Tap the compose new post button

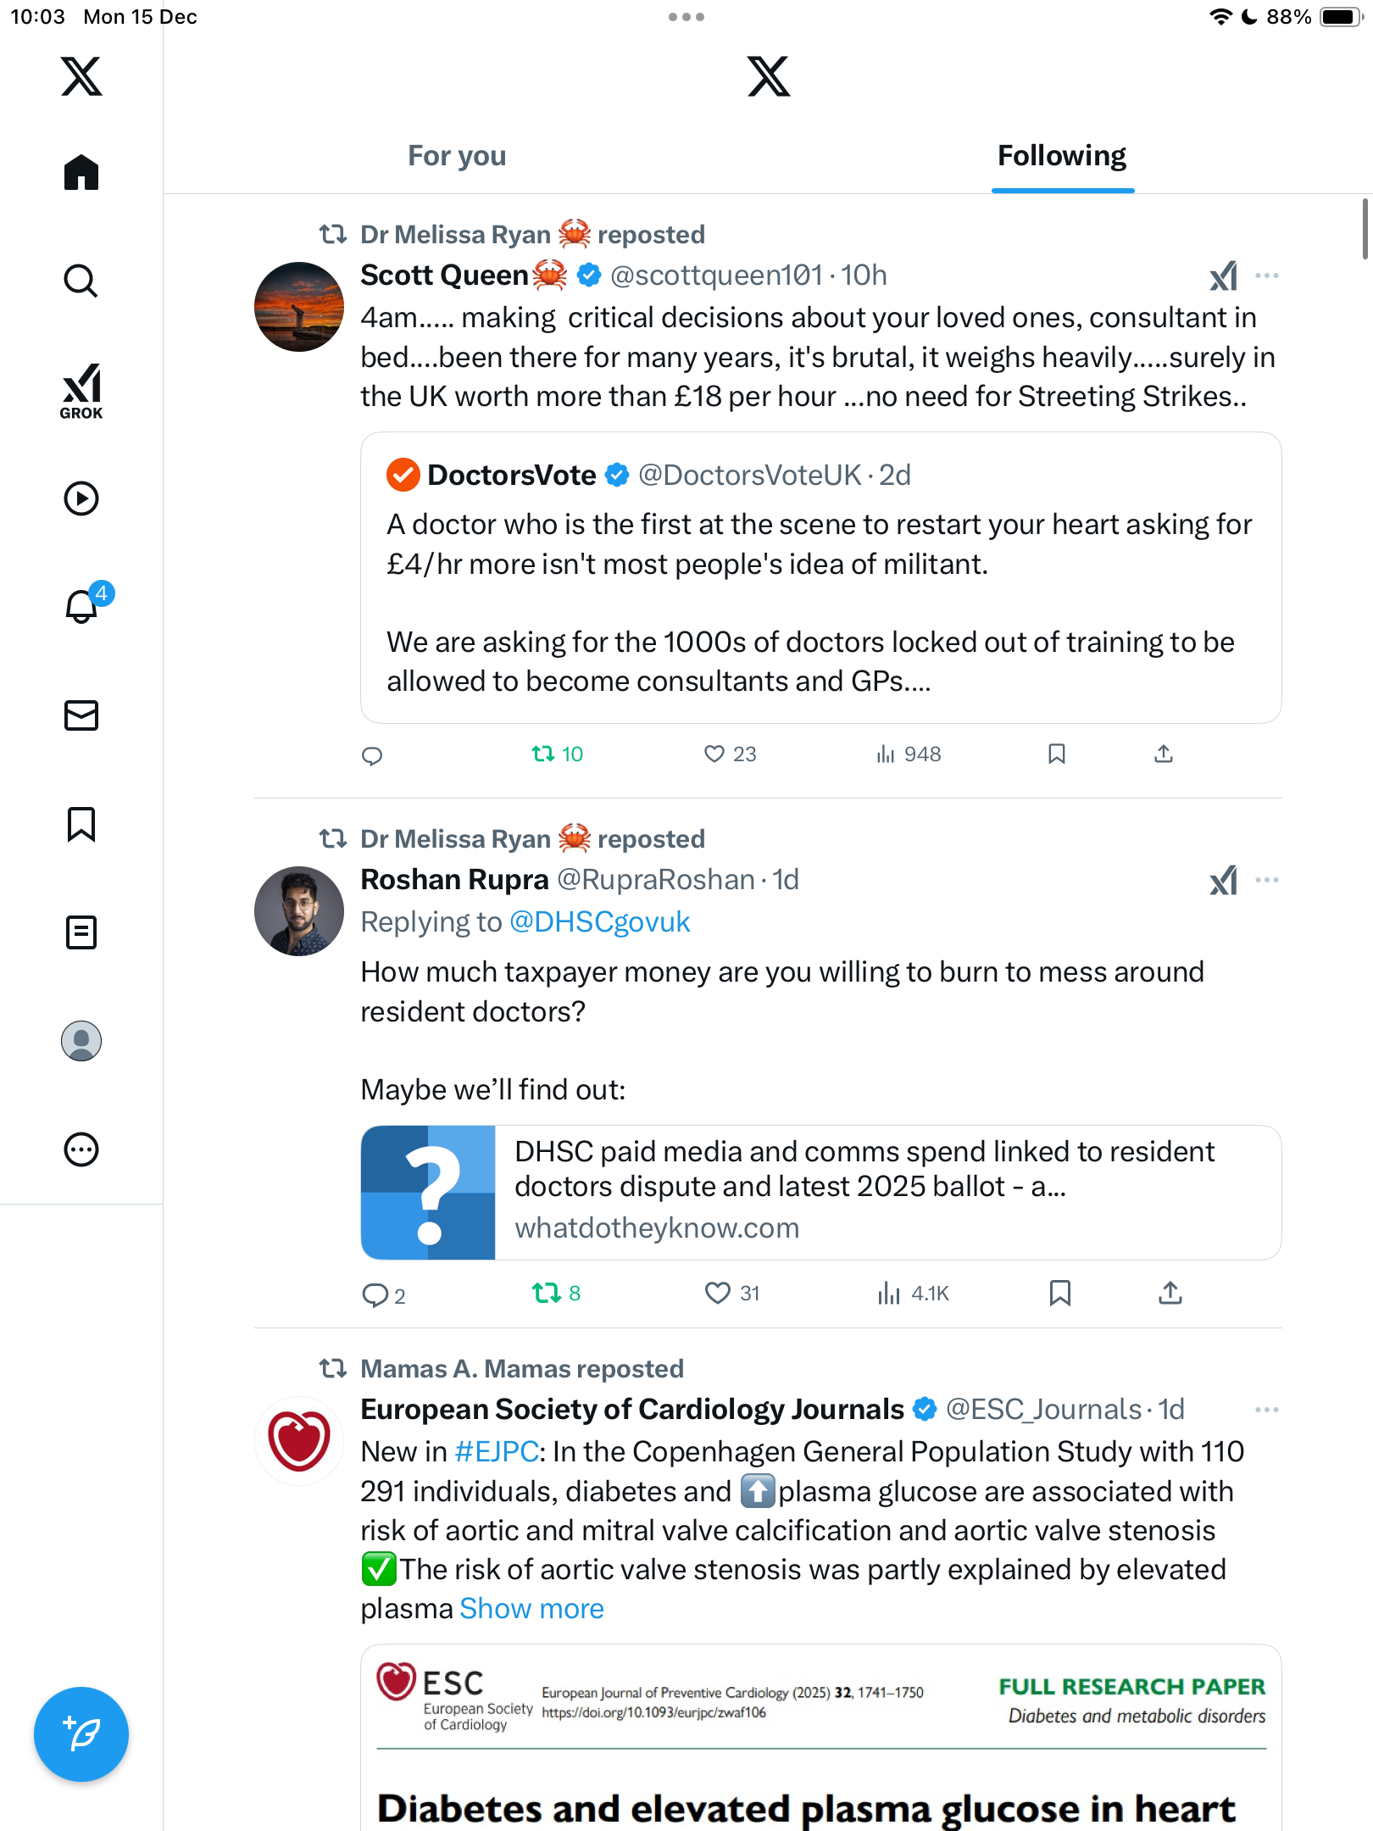tap(81, 1734)
